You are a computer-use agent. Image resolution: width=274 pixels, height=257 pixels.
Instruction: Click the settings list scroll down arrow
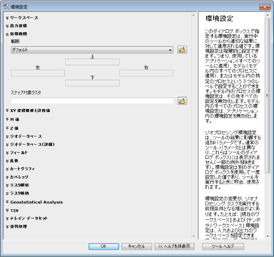point(193,236)
